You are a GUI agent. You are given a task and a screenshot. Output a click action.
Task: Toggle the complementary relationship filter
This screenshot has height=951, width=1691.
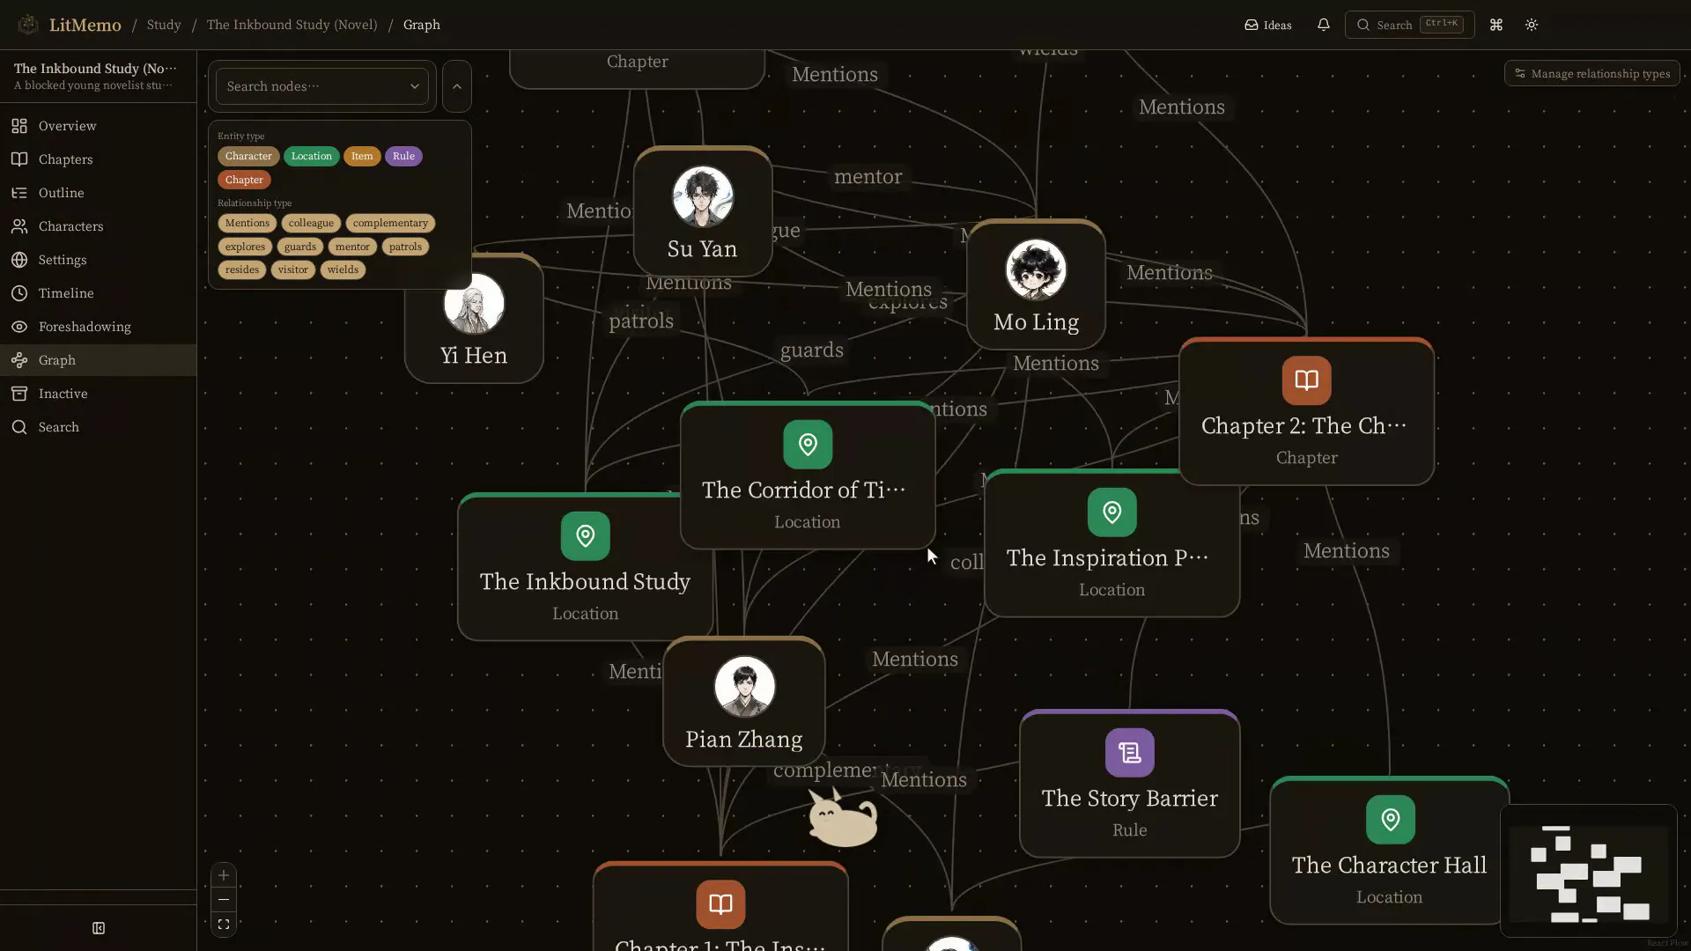(x=390, y=223)
